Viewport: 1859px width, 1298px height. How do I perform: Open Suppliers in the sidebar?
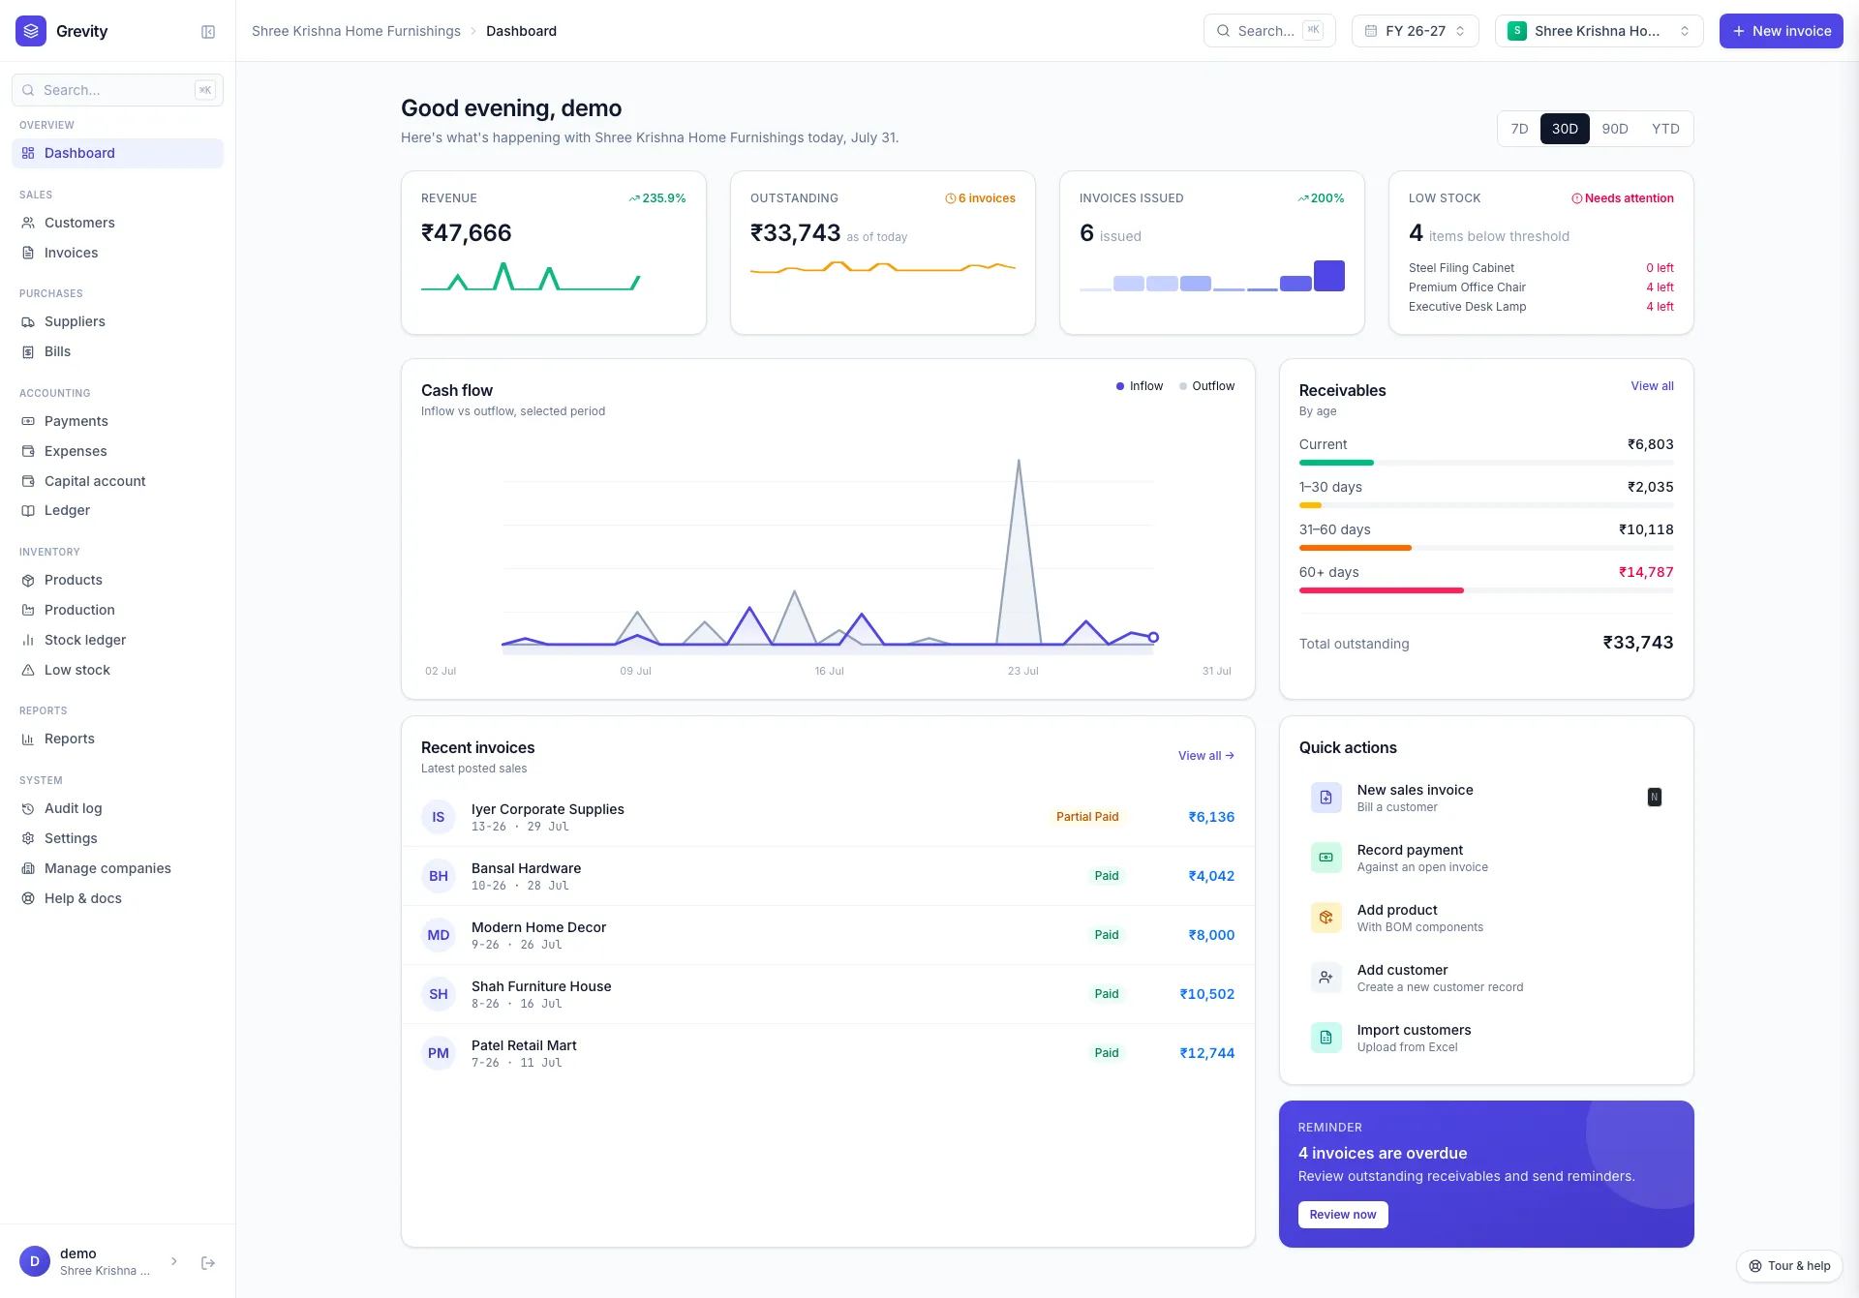117,321
